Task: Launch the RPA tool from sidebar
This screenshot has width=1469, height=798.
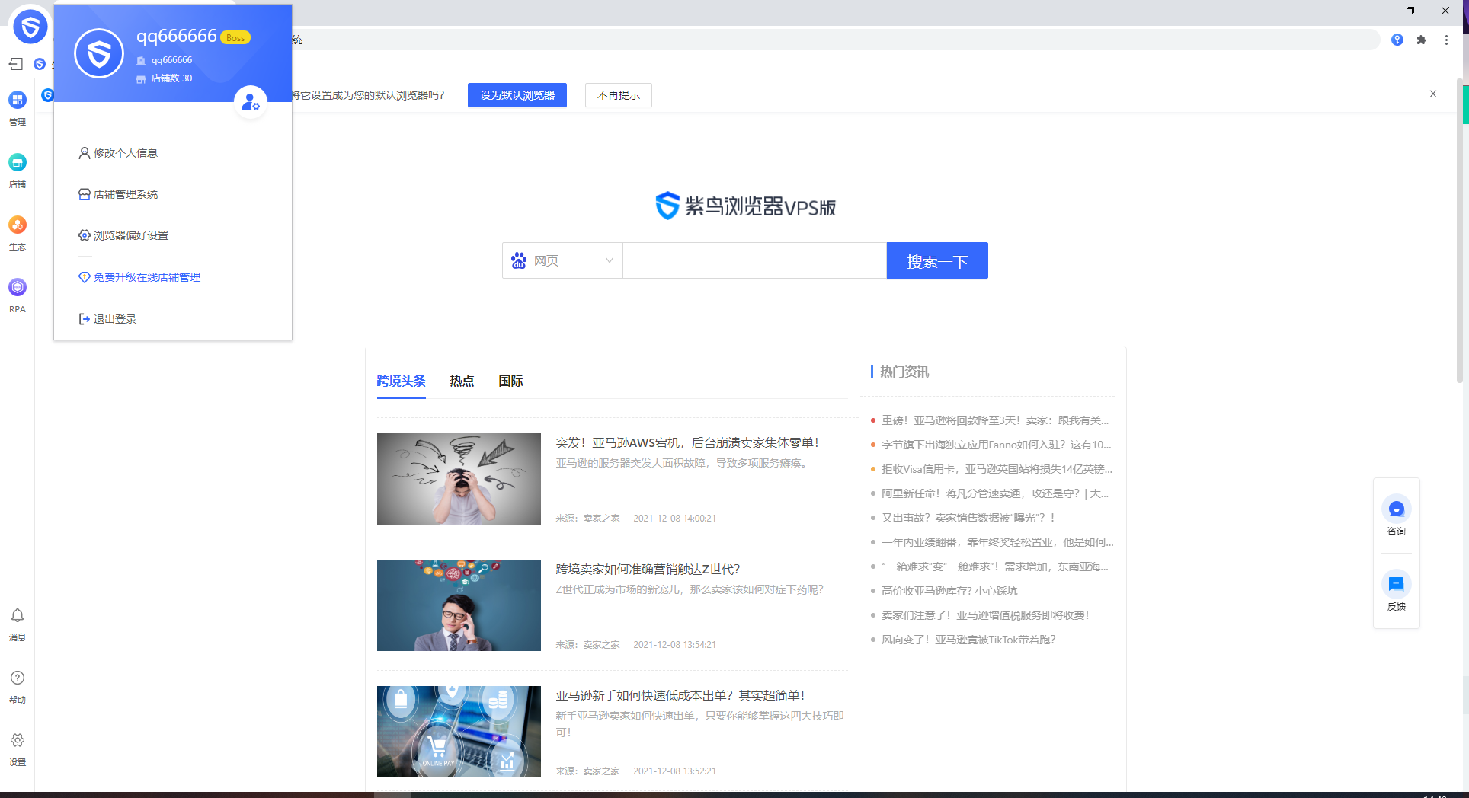Action: 17,295
